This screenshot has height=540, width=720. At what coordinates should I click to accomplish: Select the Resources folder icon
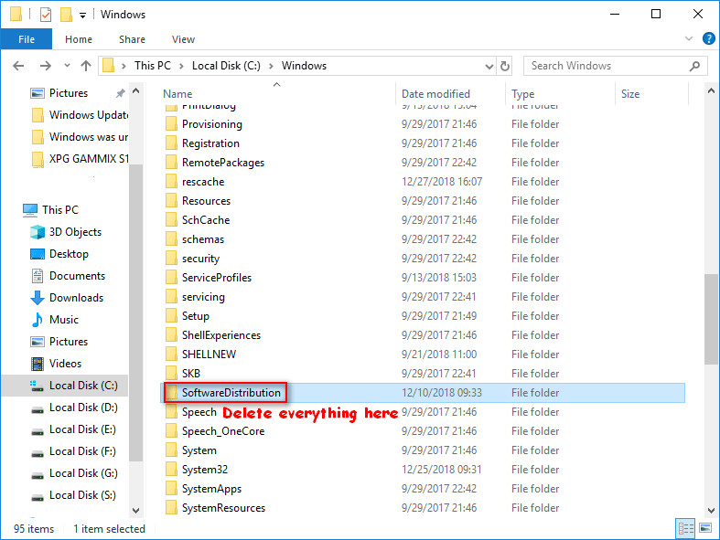point(171,201)
